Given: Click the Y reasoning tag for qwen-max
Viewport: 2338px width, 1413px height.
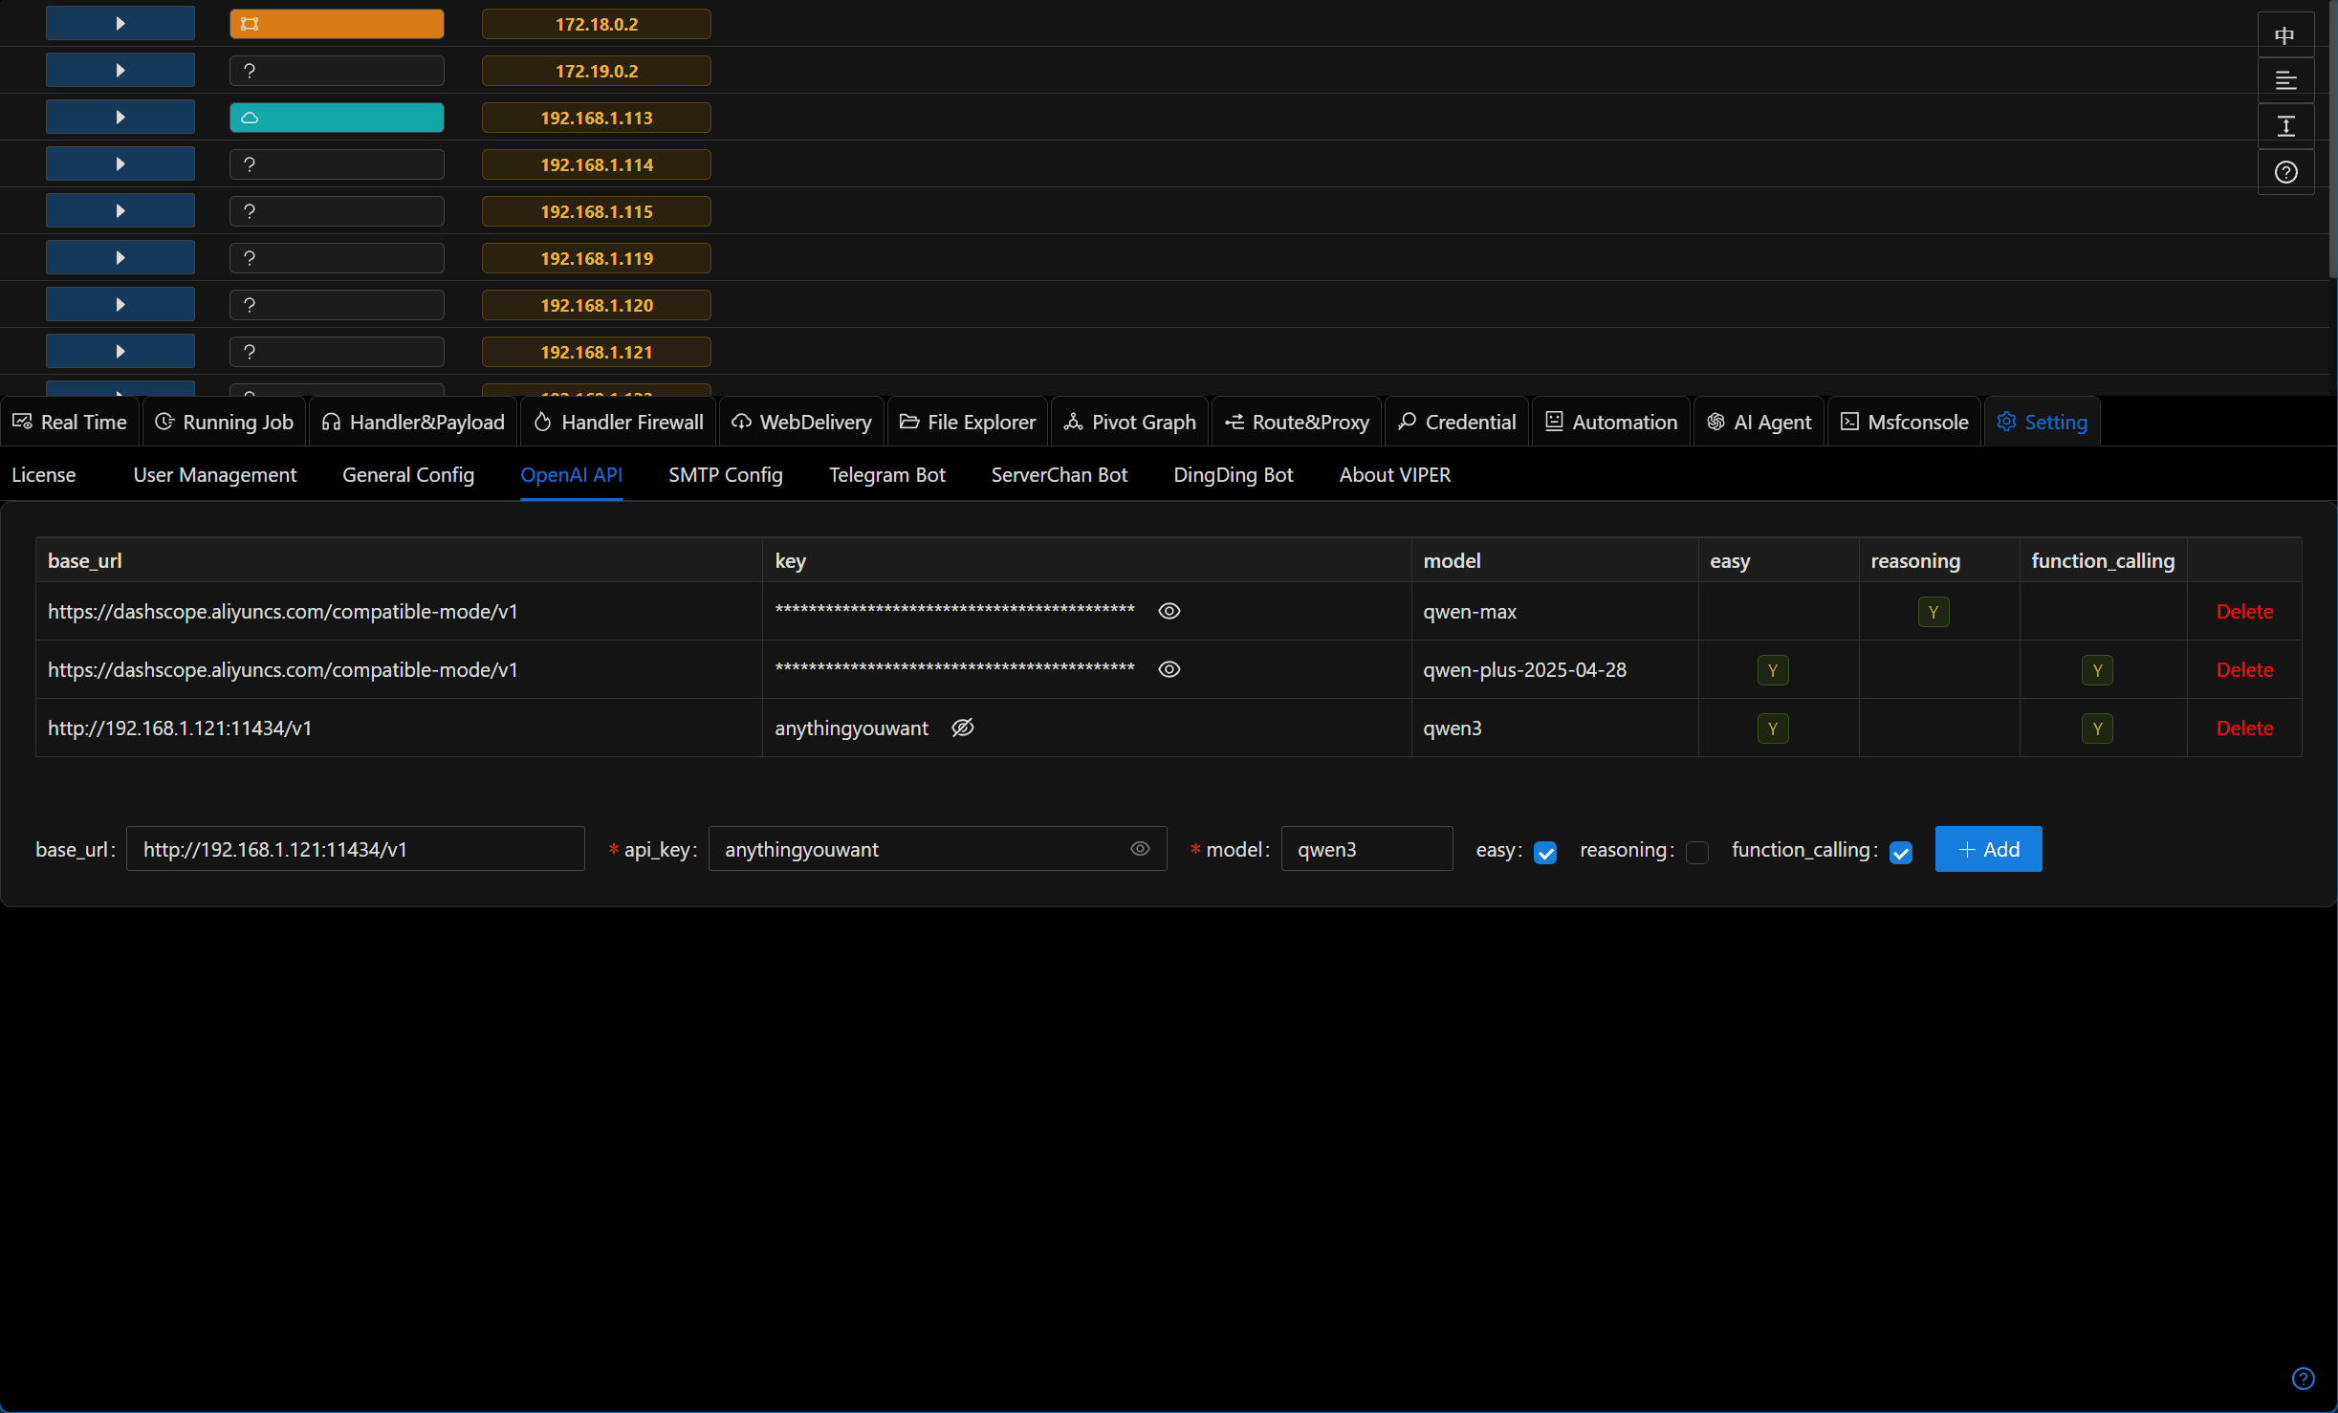Looking at the screenshot, I should pos(1934,612).
